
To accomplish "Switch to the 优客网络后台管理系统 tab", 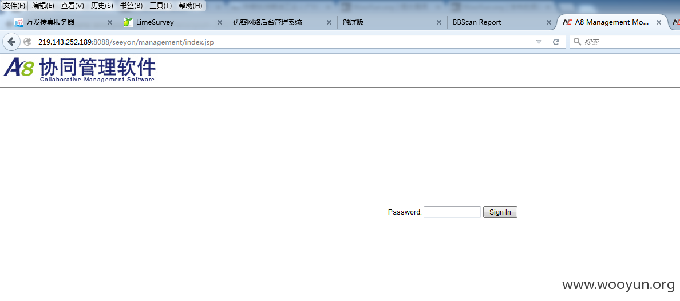I will tap(282, 22).
